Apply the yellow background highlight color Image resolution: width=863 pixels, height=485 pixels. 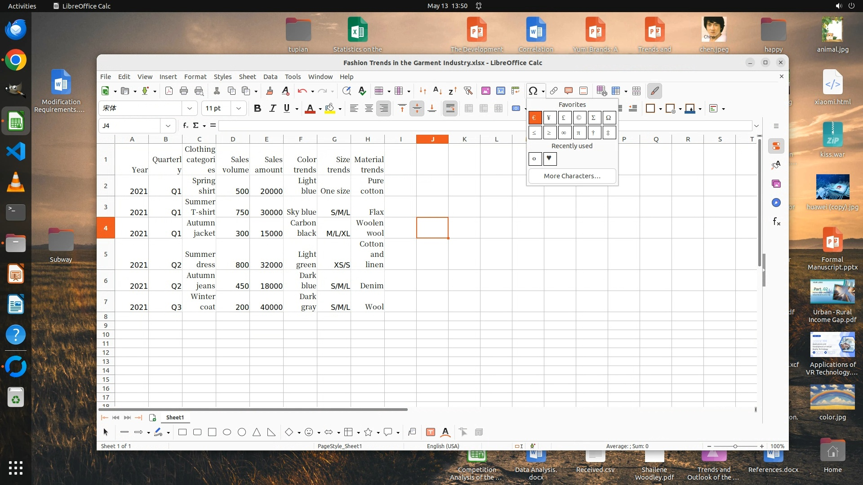click(x=330, y=108)
